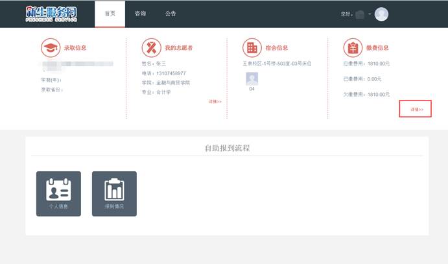
Task: Click the 姓名: 张三 line
Action: point(154,64)
